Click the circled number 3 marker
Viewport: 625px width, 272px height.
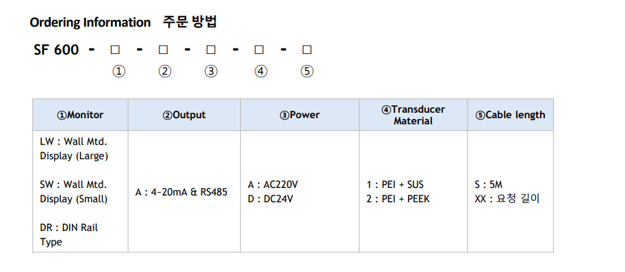(211, 72)
